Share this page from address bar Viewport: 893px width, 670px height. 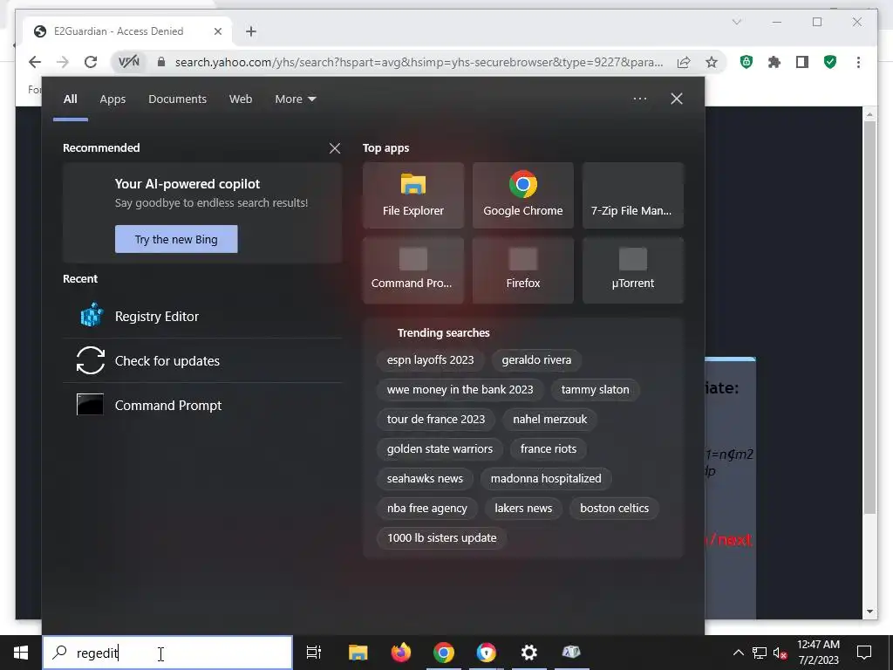tap(684, 62)
